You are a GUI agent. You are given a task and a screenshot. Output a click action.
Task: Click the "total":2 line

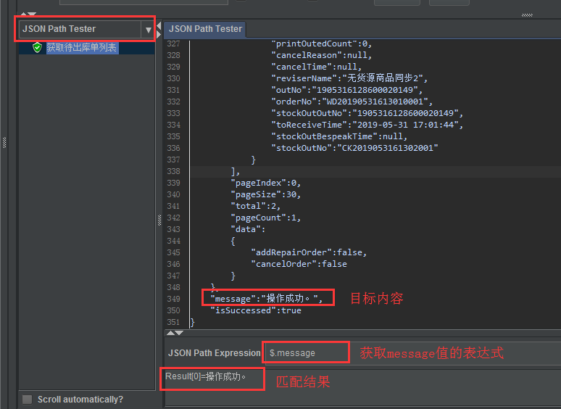(x=255, y=206)
